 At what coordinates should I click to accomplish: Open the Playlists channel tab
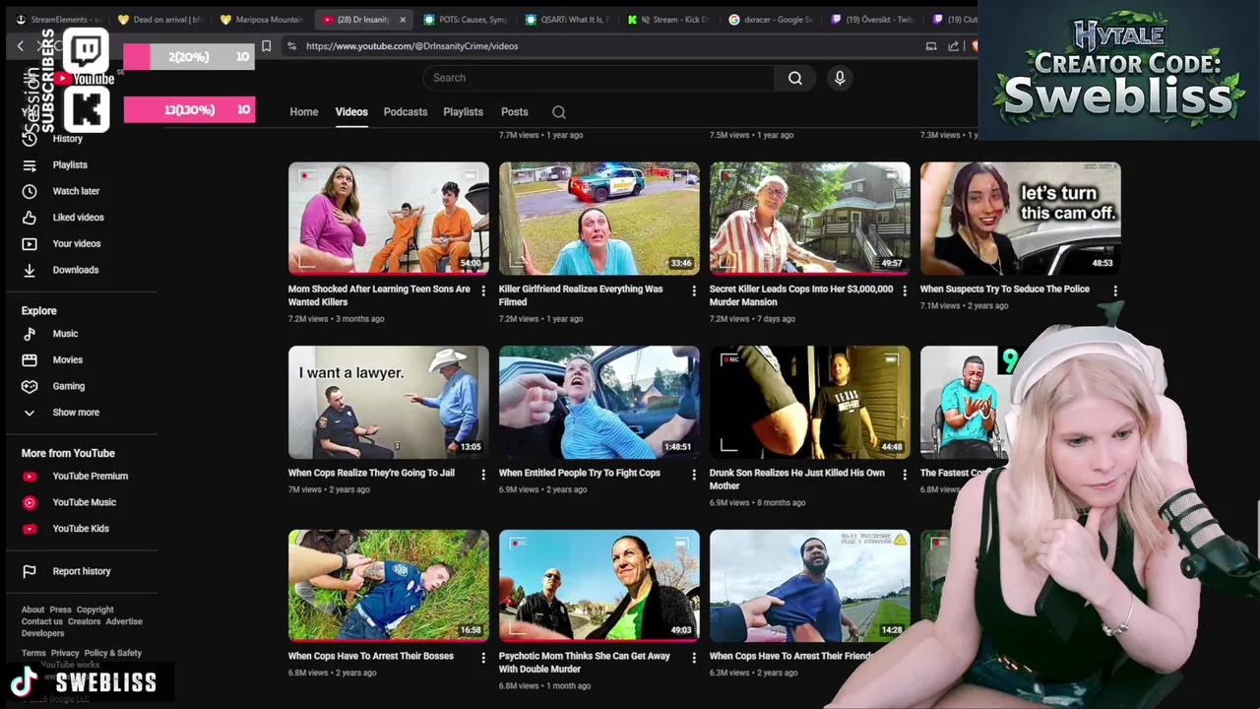tap(463, 112)
